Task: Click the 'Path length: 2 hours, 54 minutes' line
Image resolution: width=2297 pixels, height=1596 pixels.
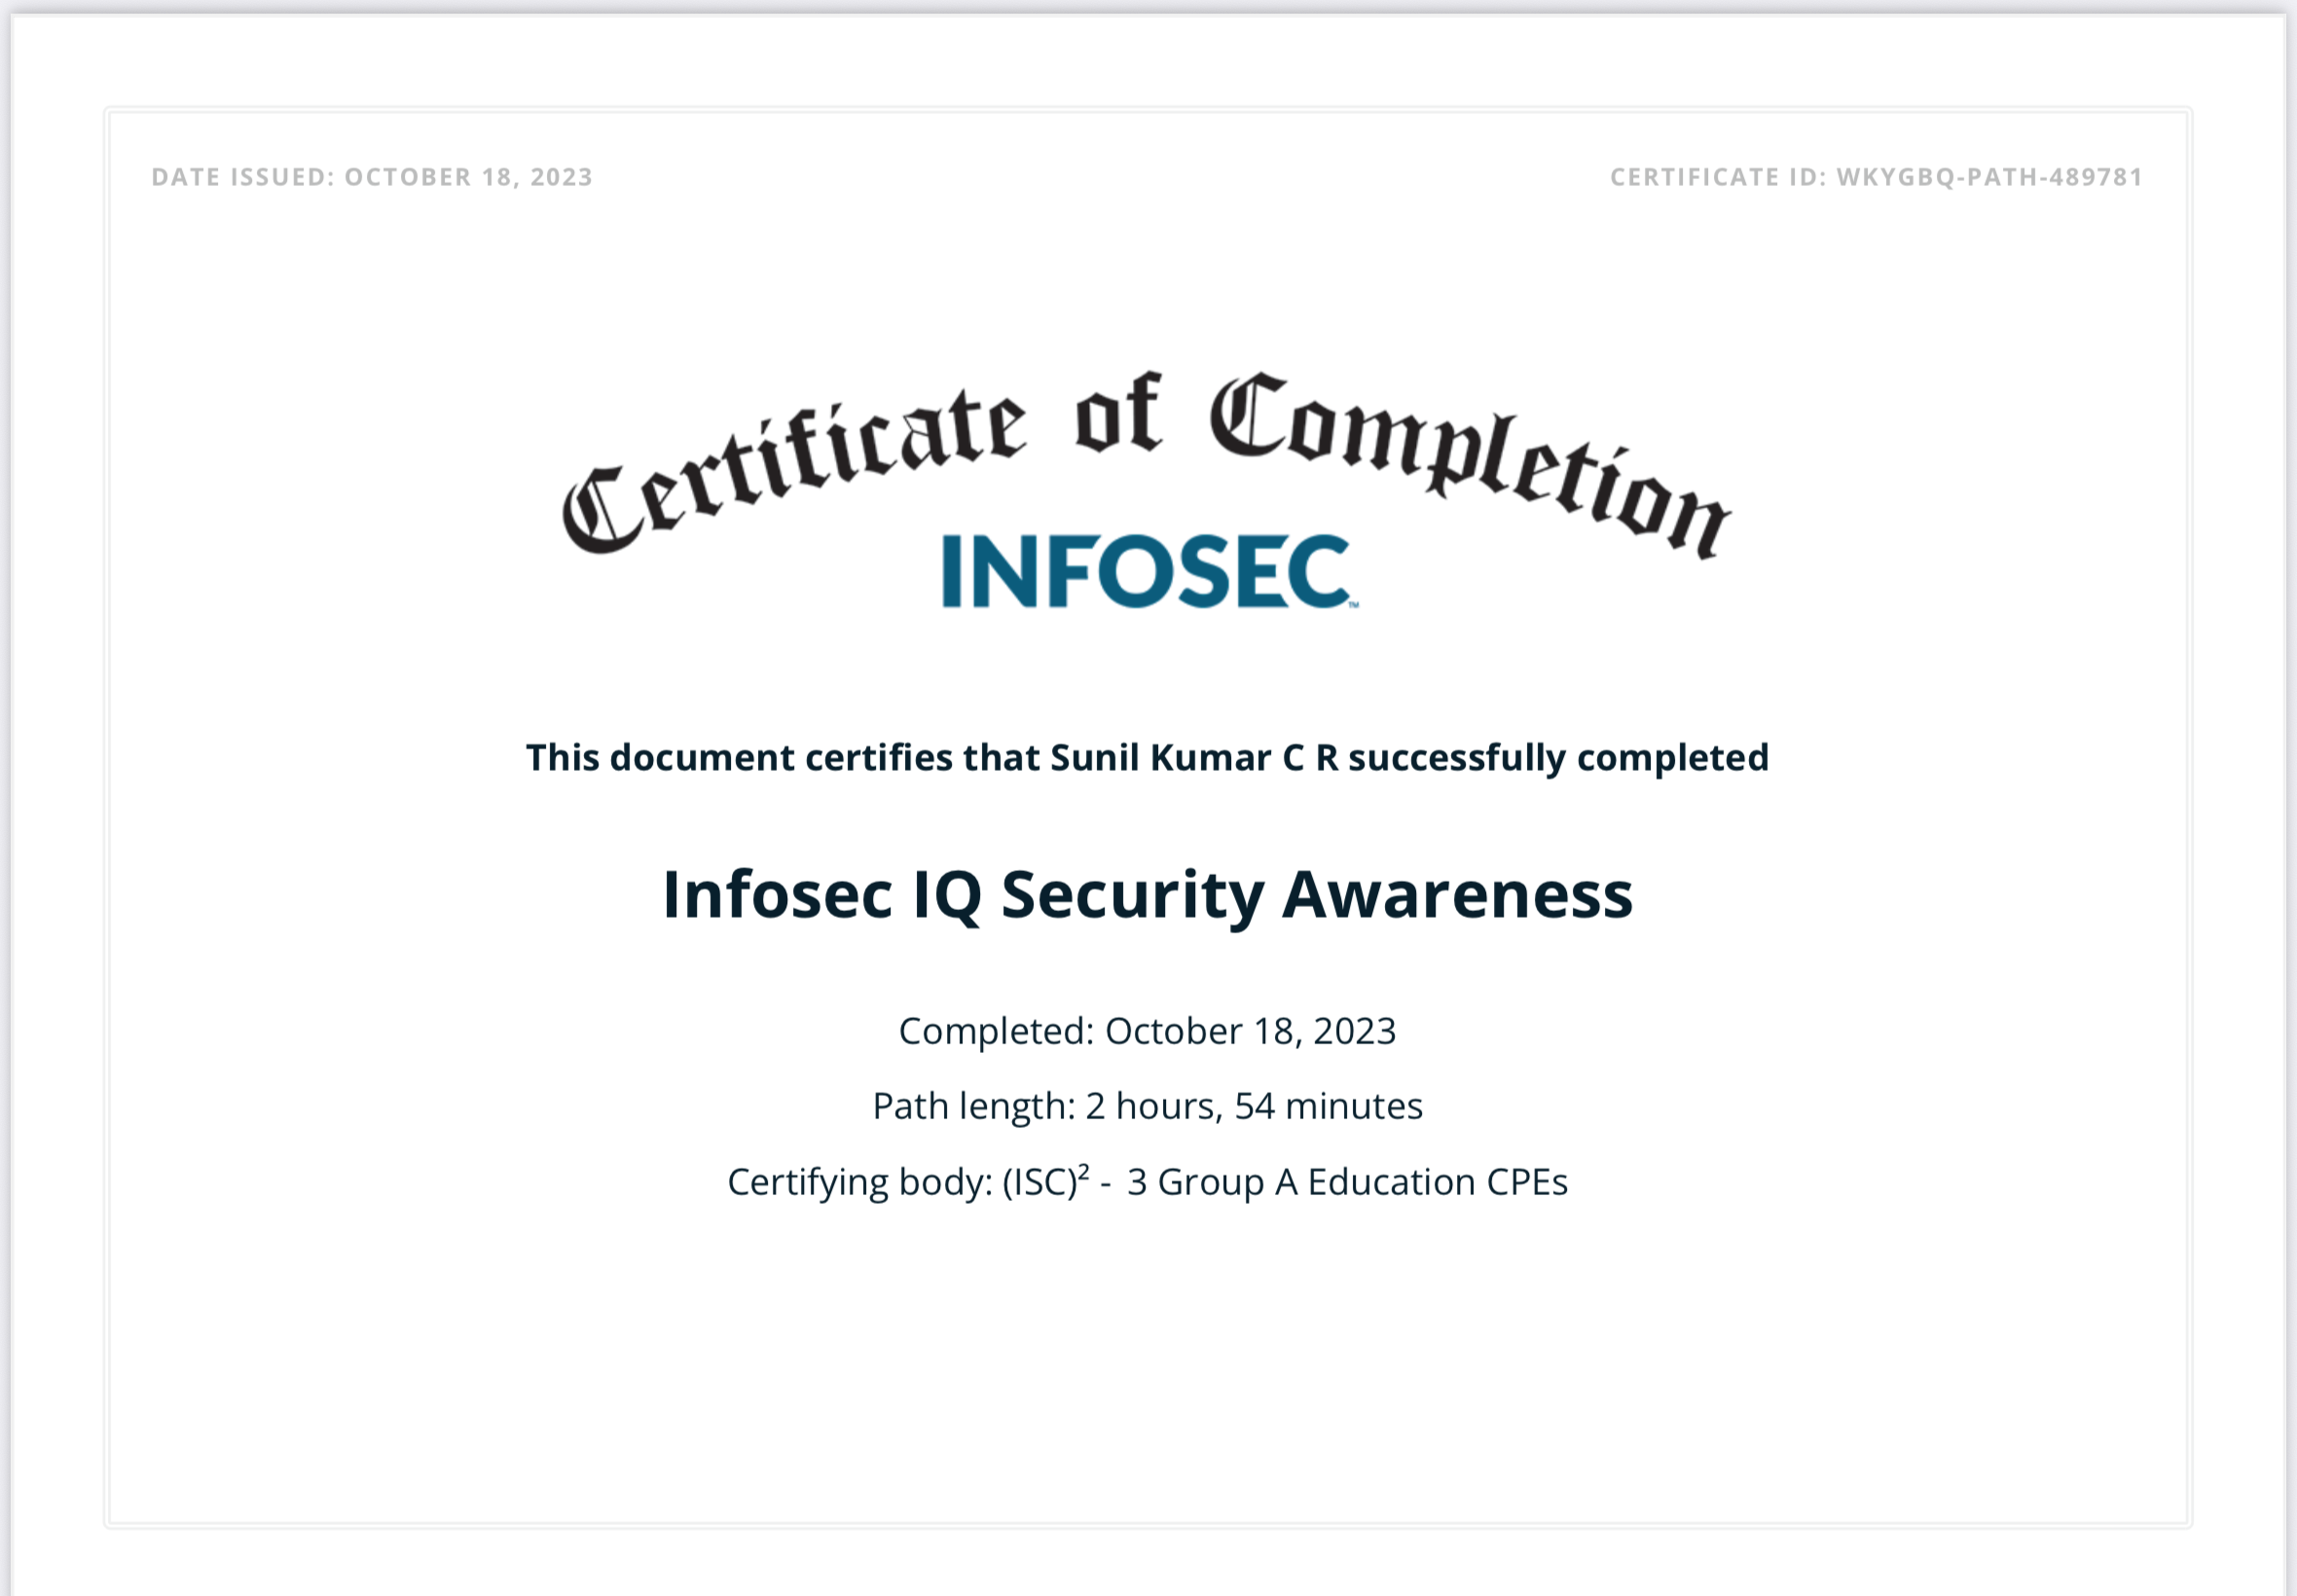Action: coord(1147,1106)
